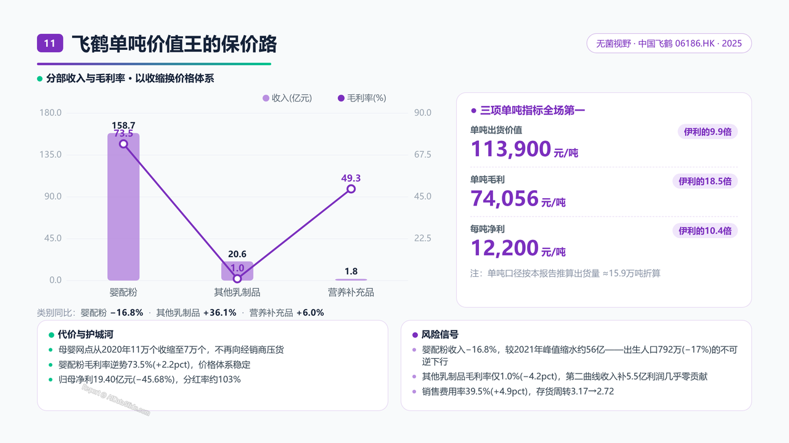Click the right axis value 67.5
Screen dimensions: 789x443
point(422,154)
